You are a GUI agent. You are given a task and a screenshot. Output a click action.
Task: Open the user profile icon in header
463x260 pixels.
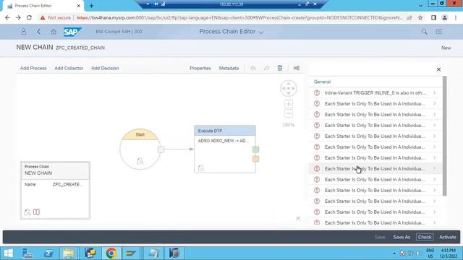(24, 32)
